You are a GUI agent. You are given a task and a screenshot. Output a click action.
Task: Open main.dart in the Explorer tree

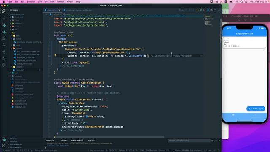coord(20,70)
